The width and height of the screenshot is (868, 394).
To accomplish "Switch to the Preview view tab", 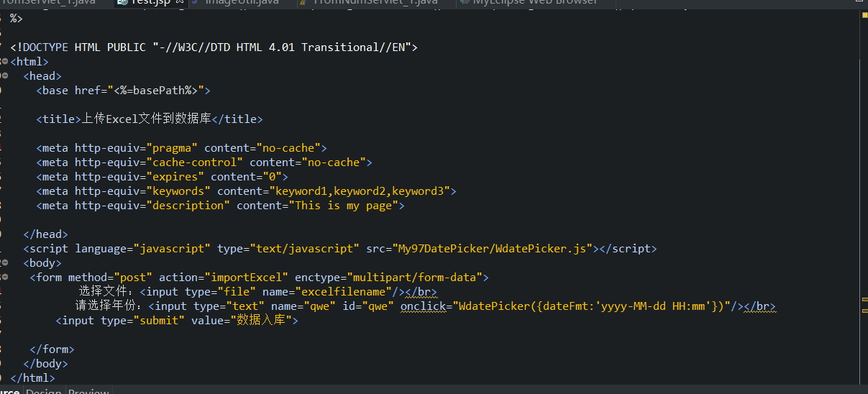I will point(88,390).
